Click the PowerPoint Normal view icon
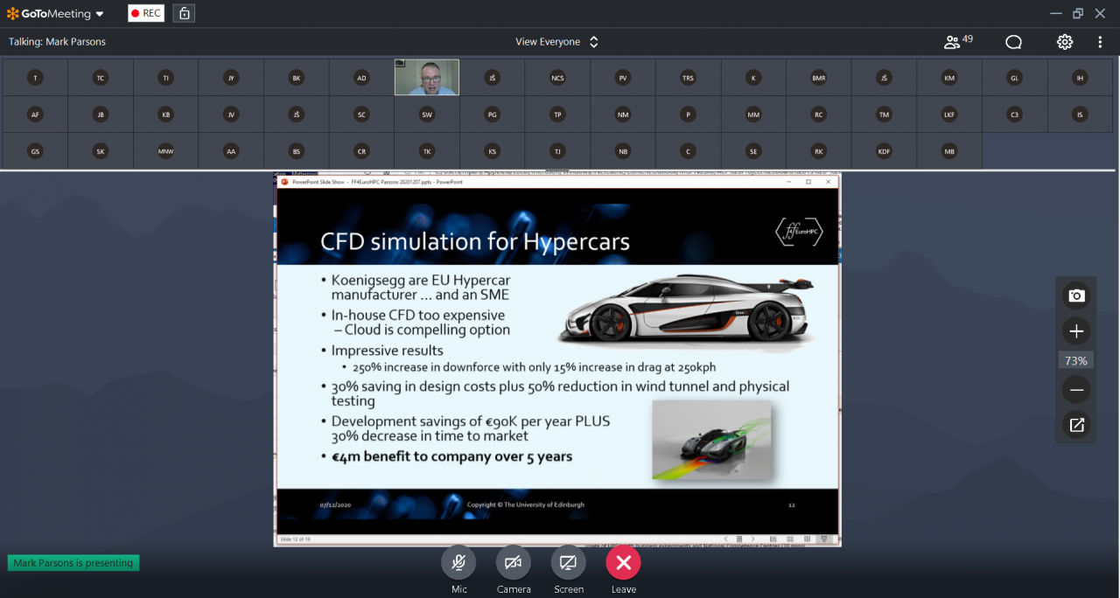The height and width of the screenshot is (598, 1120). 773,539
